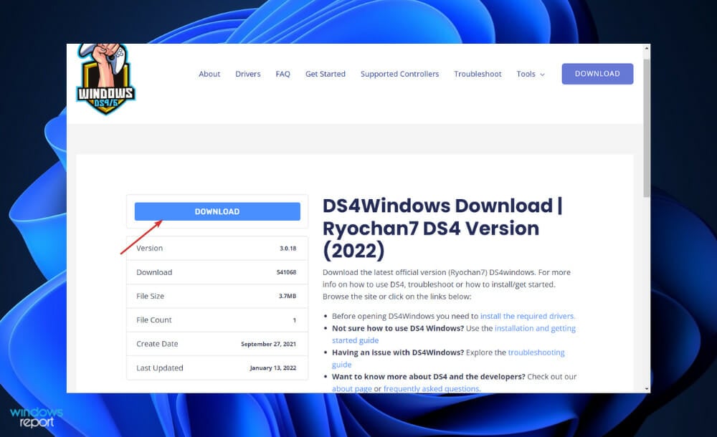Select Get Started in the top menu
Screen dimensions: 717x437
(x=325, y=74)
